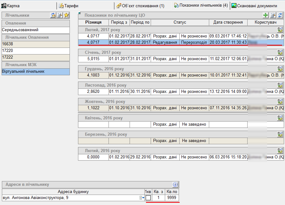Image resolution: width=285 pixels, height=205 pixels.
Task: Click the users icon for Січень, 2017 року
Action: click(x=280, y=52)
